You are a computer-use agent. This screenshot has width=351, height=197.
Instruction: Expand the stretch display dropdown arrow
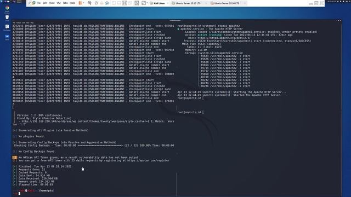coord(147,3)
